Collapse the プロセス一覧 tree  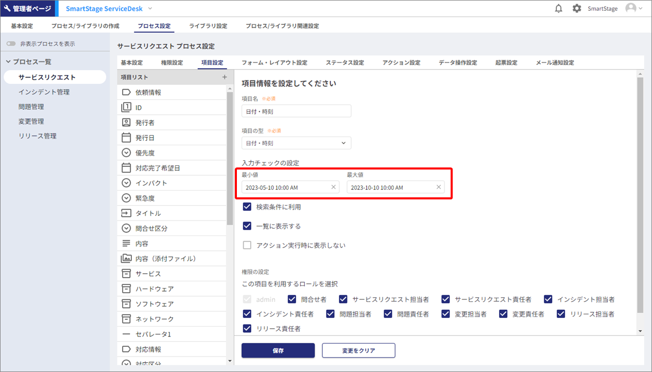click(x=9, y=62)
